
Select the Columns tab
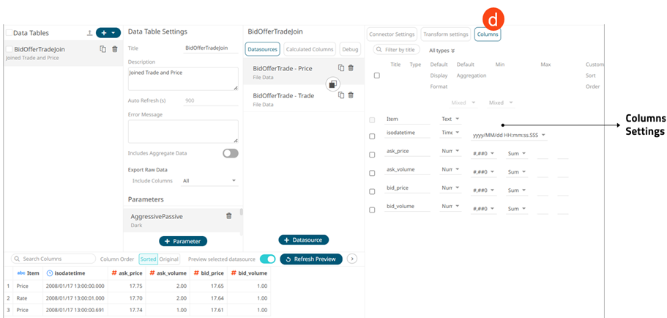[488, 34]
